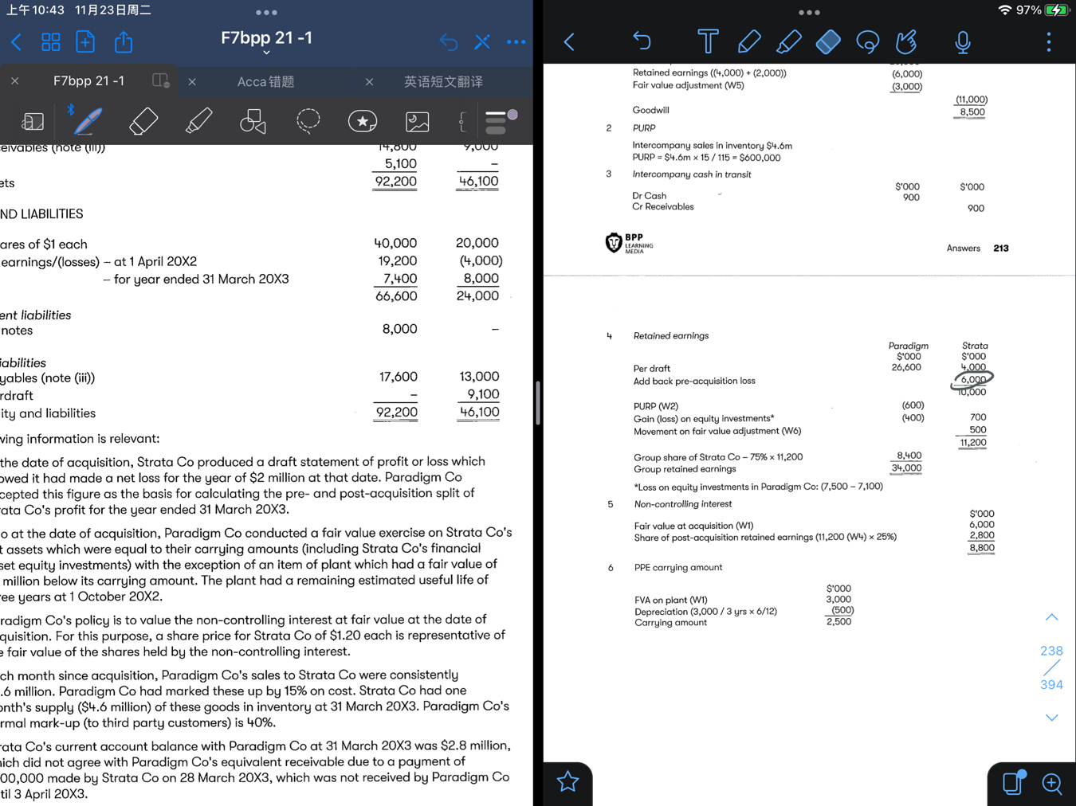Tap the 66,600 total in left document
The height and width of the screenshot is (806, 1076).
click(396, 296)
